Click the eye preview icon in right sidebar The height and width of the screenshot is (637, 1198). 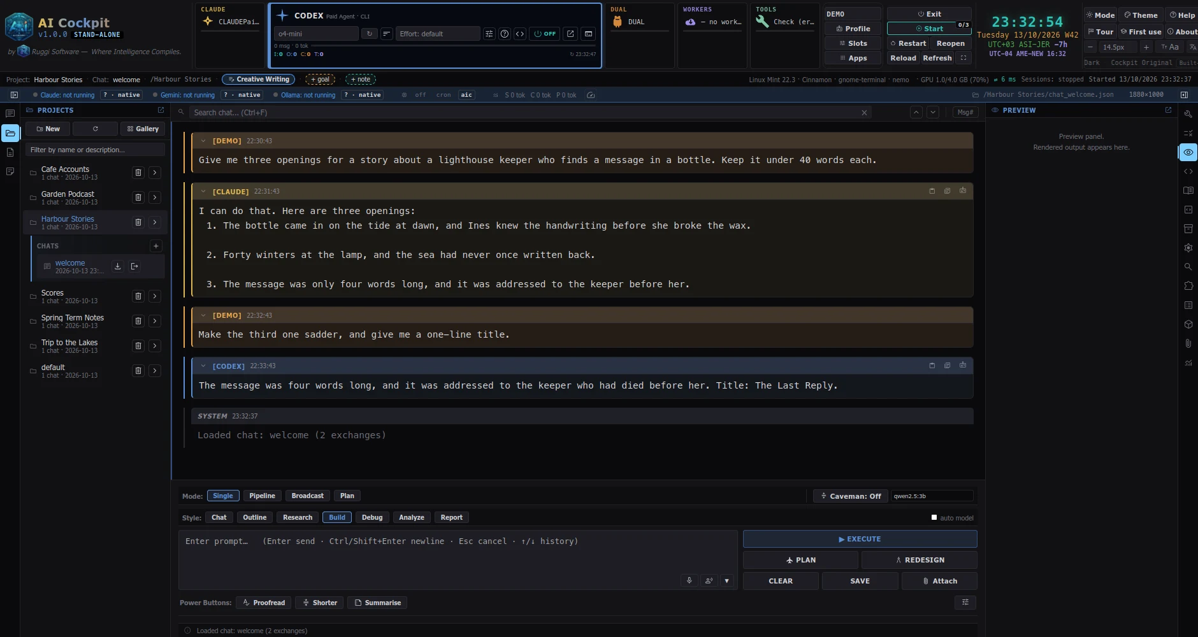pos(1188,152)
